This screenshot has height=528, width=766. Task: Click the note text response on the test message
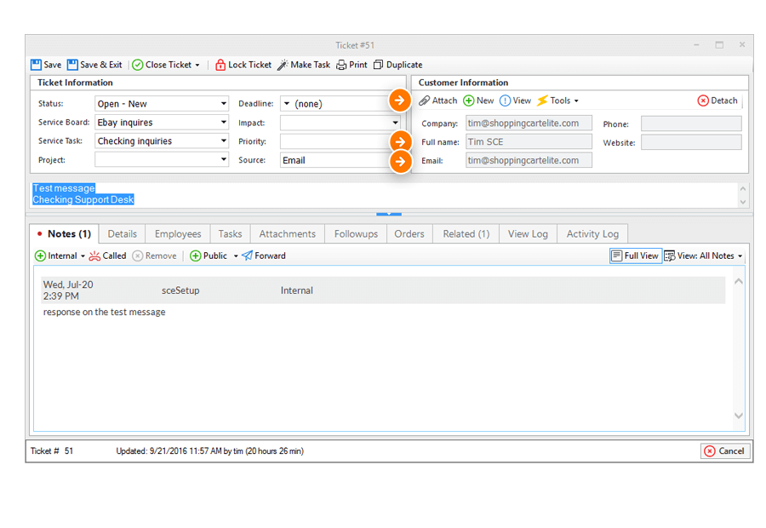coord(104,312)
